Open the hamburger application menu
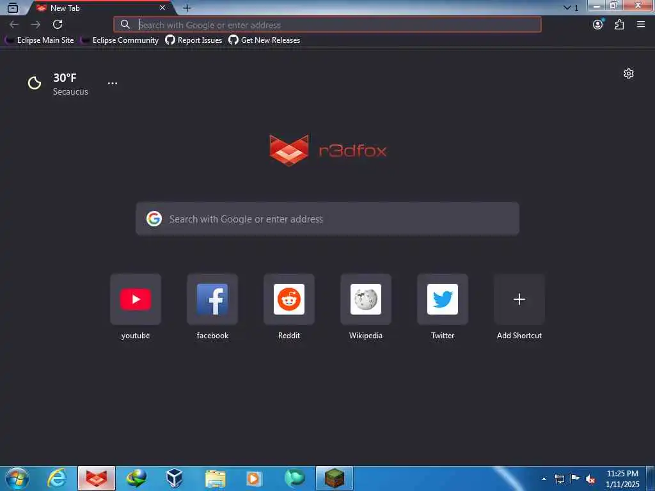The image size is (655, 491). click(641, 25)
